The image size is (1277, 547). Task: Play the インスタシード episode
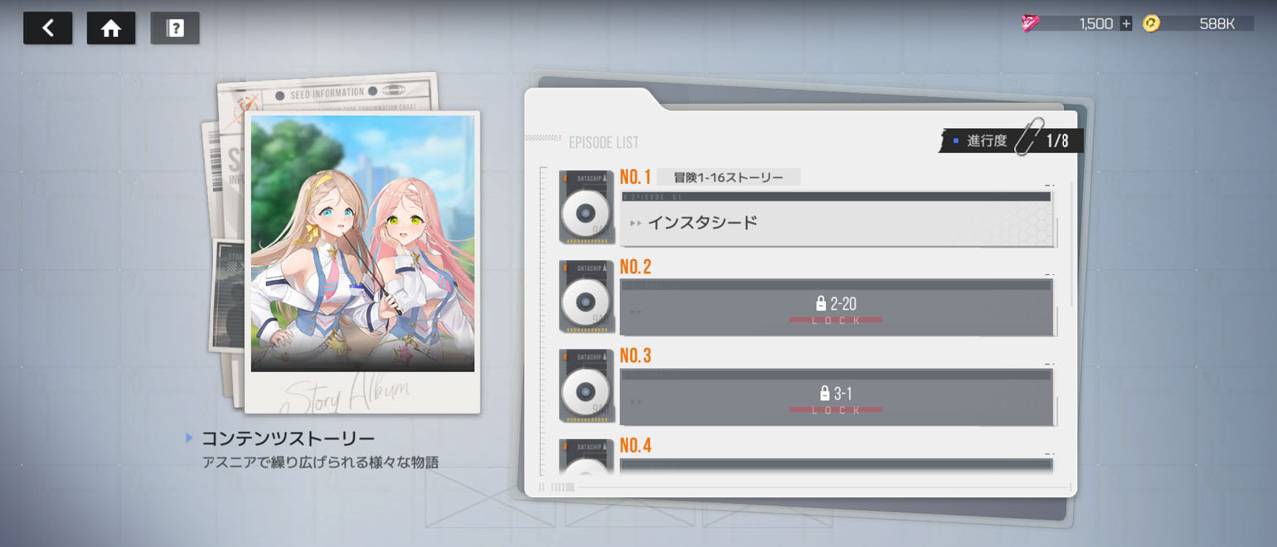(836, 219)
